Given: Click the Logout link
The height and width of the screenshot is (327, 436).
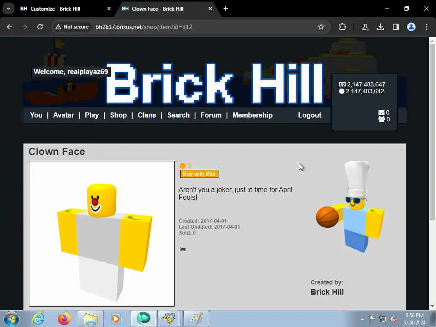Looking at the screenshot, I should pyautogui.click(x=310, y=115).
